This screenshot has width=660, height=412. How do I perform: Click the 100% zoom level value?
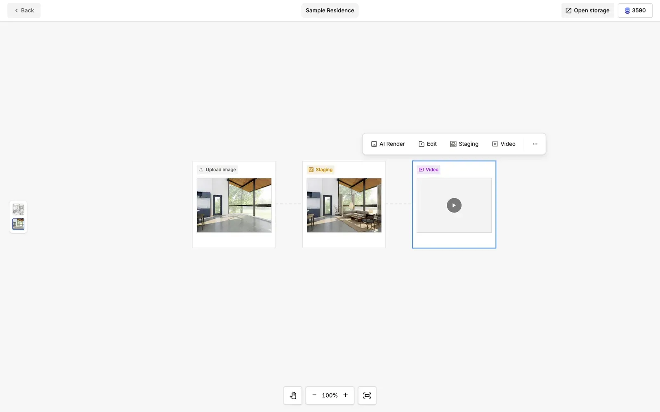click(330, 396)
